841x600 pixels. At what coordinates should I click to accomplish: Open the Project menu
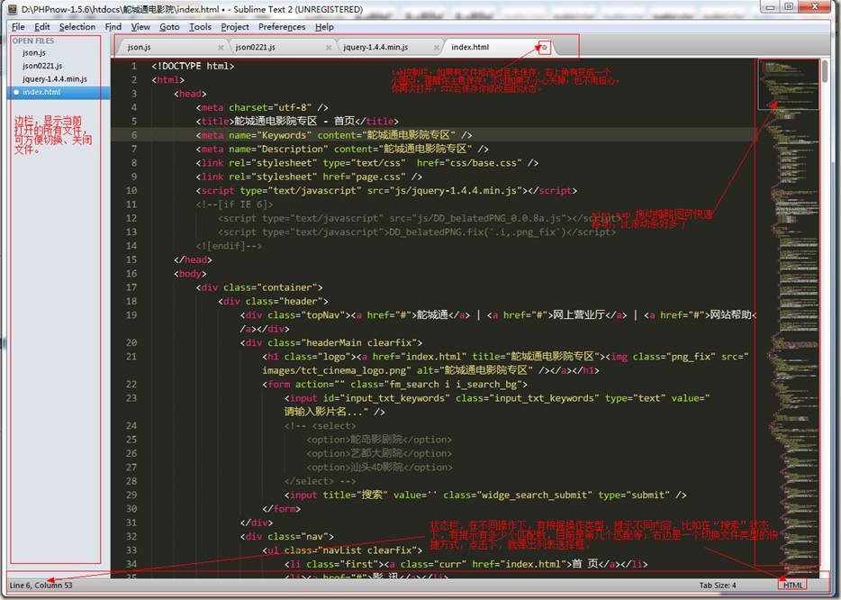[235, 26]
